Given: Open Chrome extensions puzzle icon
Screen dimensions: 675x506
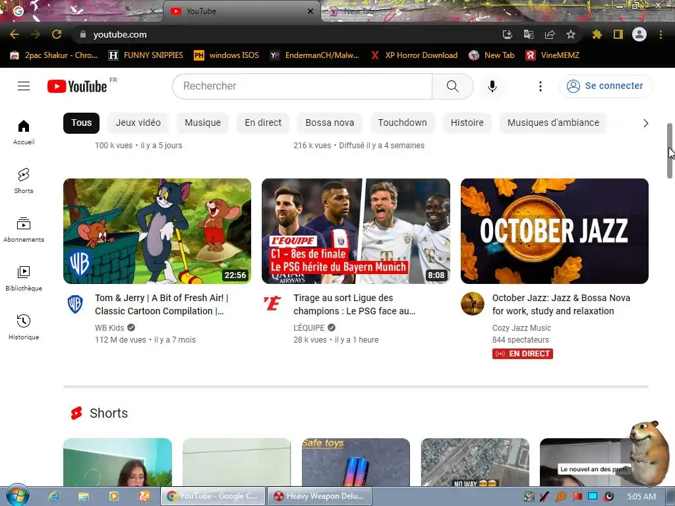Looking at the screenshot, I should [597, 34].
